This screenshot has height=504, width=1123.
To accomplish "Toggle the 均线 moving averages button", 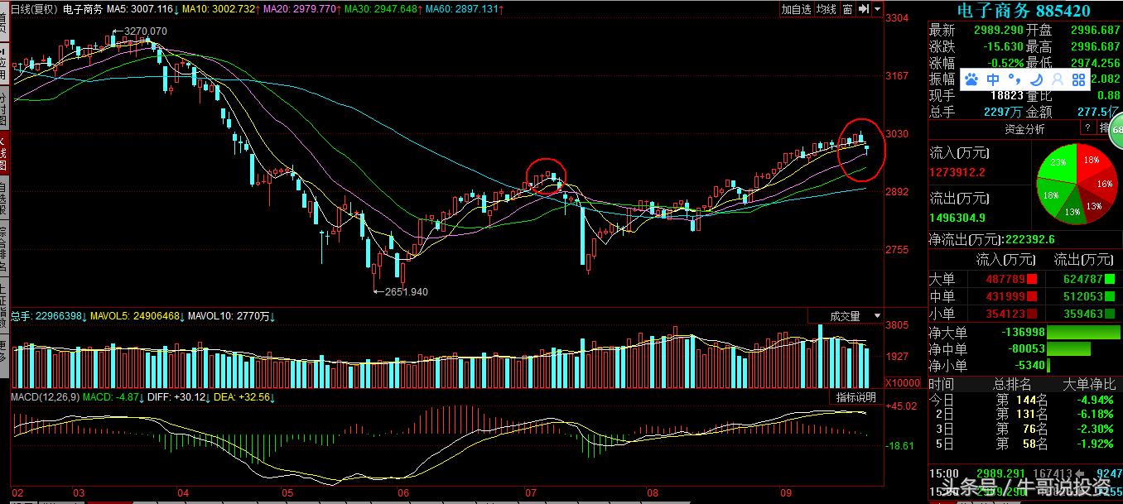I will [826, 9].
